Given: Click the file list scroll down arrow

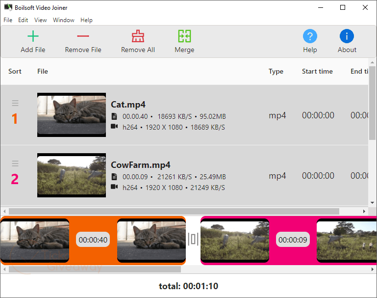Looking at the screenshot, I should tap(372, 203).
